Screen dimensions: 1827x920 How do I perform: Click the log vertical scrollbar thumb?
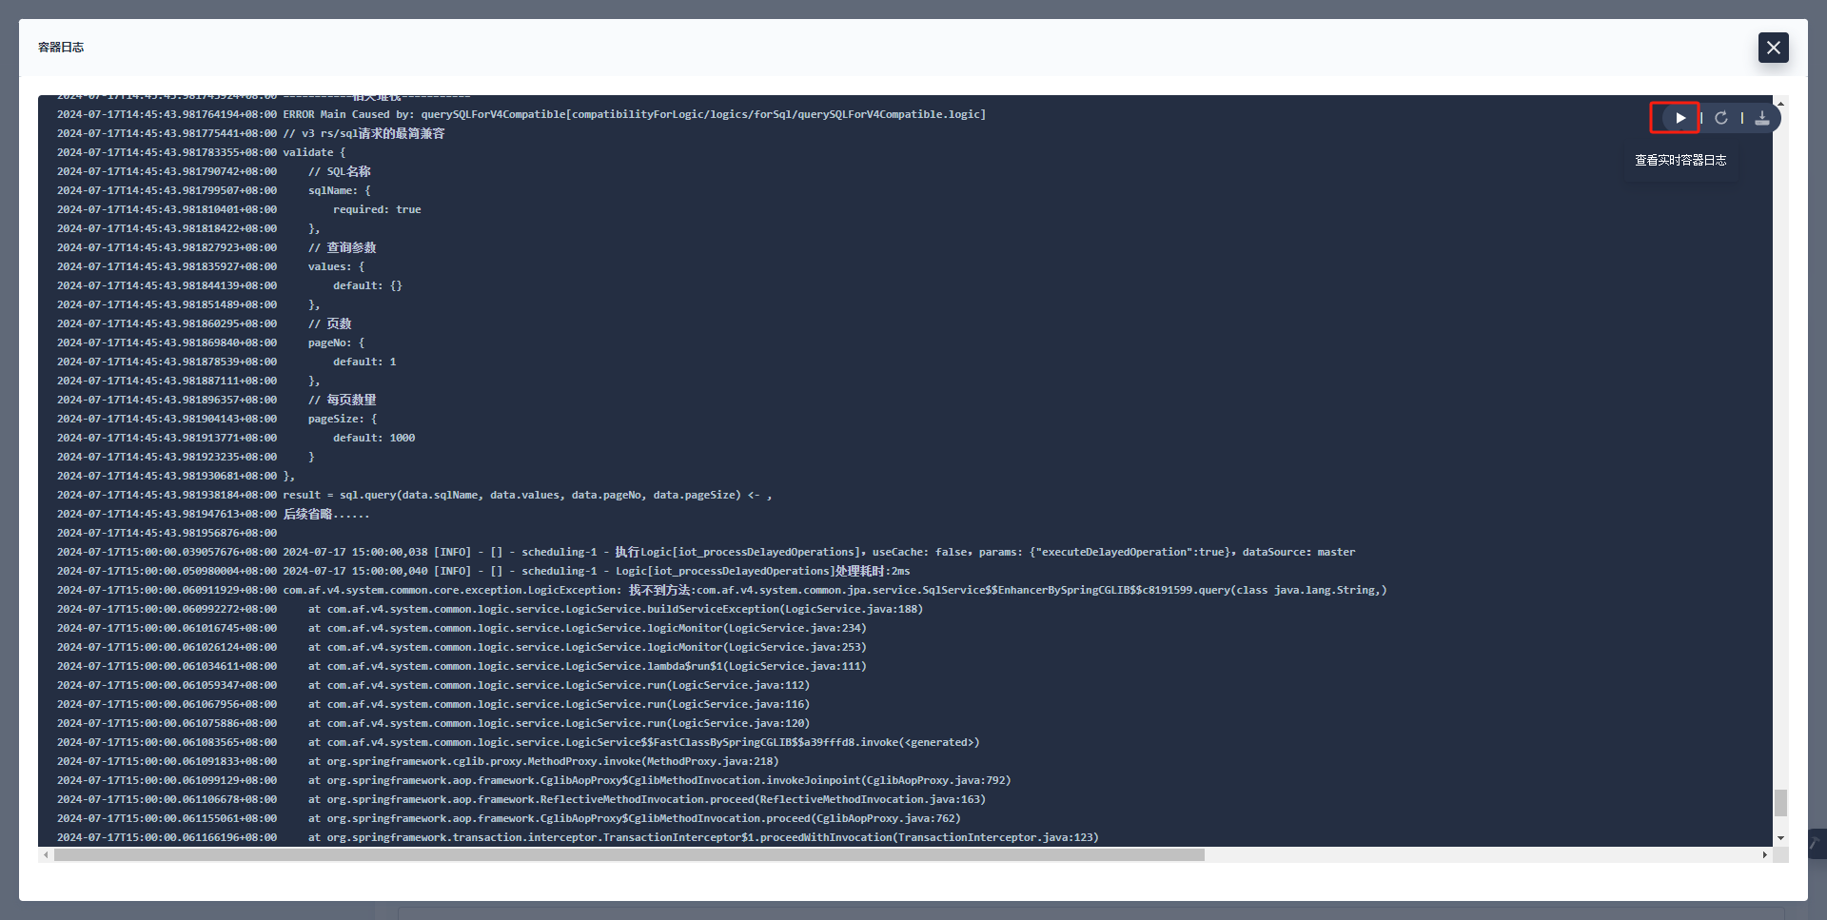pos(1780,802)
